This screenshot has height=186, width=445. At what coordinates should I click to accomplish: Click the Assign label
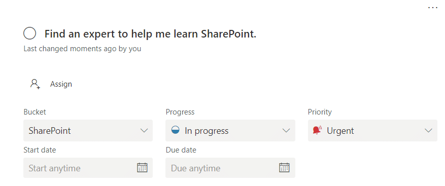tap(61, 84)
